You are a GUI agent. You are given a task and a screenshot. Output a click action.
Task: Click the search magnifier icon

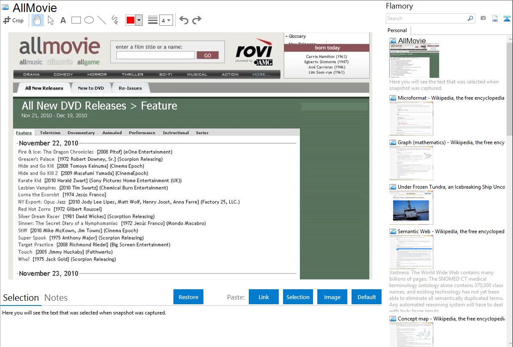tap(471, 18)
